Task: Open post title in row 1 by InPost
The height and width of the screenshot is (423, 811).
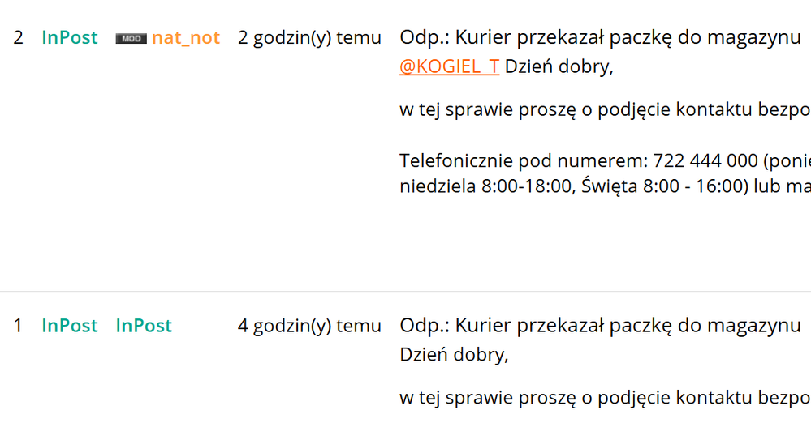Action: [601, 326]
